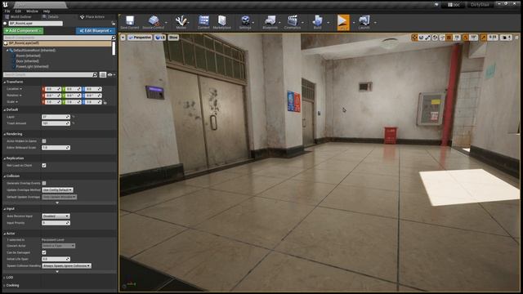Viewport: 523px width, 294px height.
Task: Select PowerLight (inherited) component
Action: pyautogui.click(x=33, y=67)
